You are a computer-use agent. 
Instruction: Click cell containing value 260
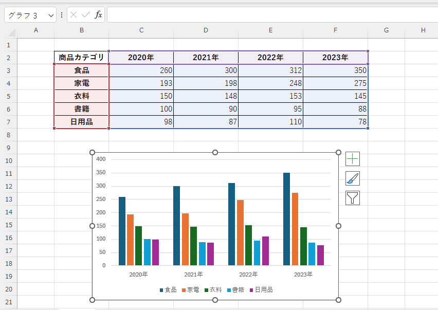[x=141, y=70]
